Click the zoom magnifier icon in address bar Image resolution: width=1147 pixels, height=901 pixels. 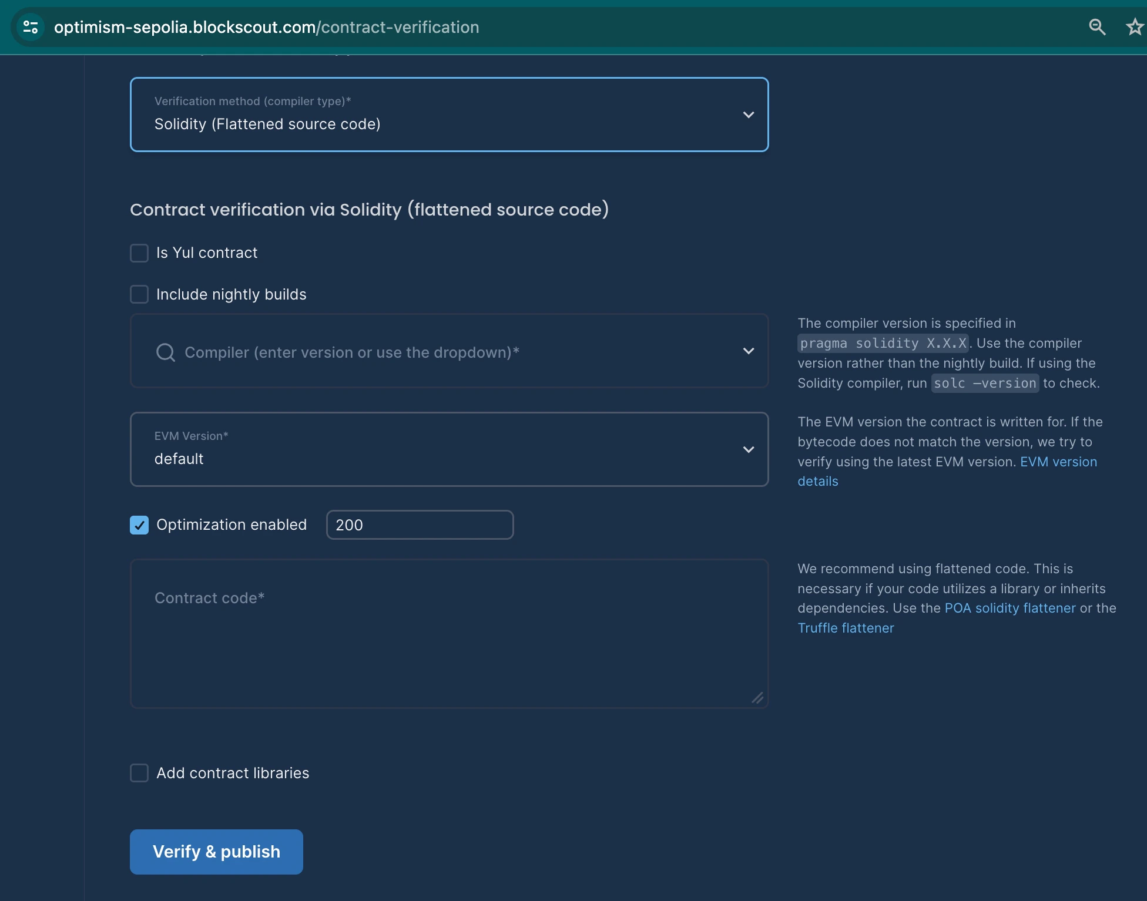click(1096, 27)
